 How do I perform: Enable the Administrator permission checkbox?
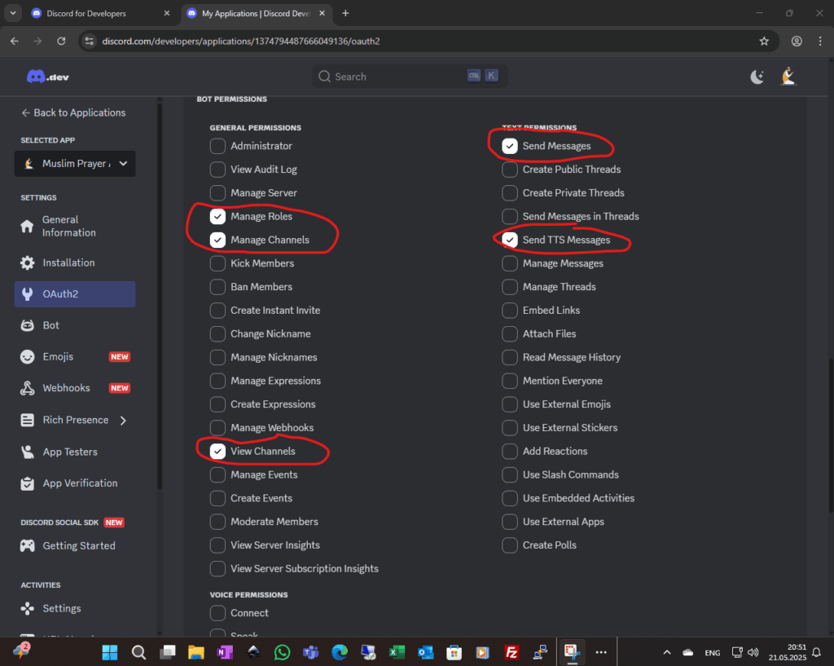(x=217, y=146)
